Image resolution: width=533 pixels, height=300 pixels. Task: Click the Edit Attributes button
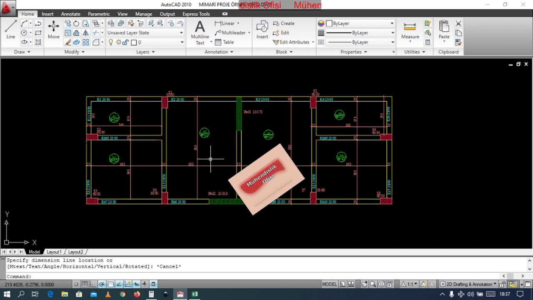click(293, 42)
